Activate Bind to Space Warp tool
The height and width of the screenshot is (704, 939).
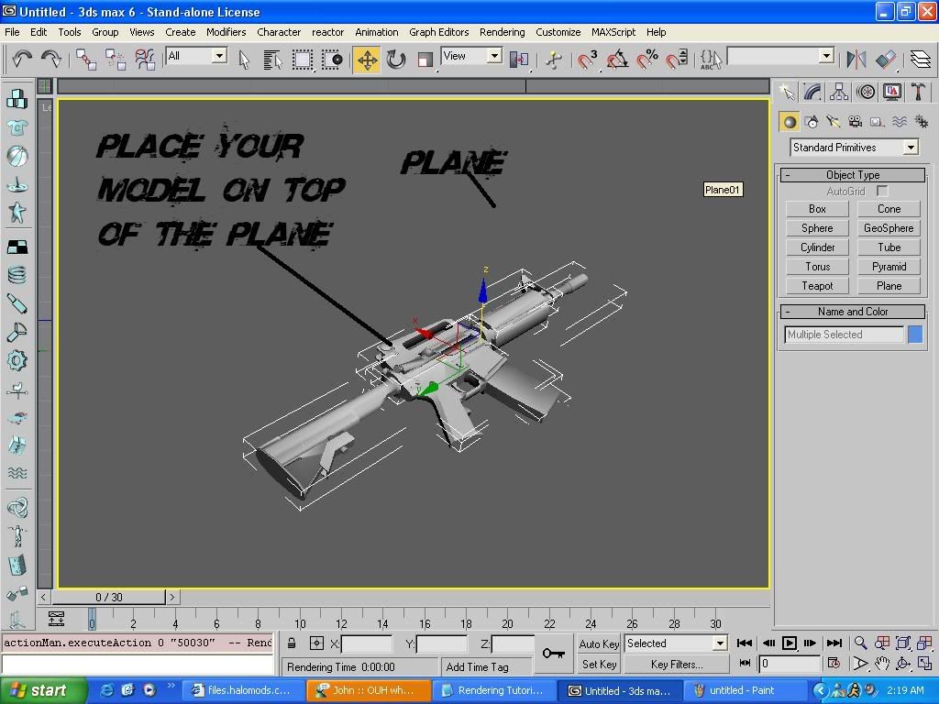[144, 60]
